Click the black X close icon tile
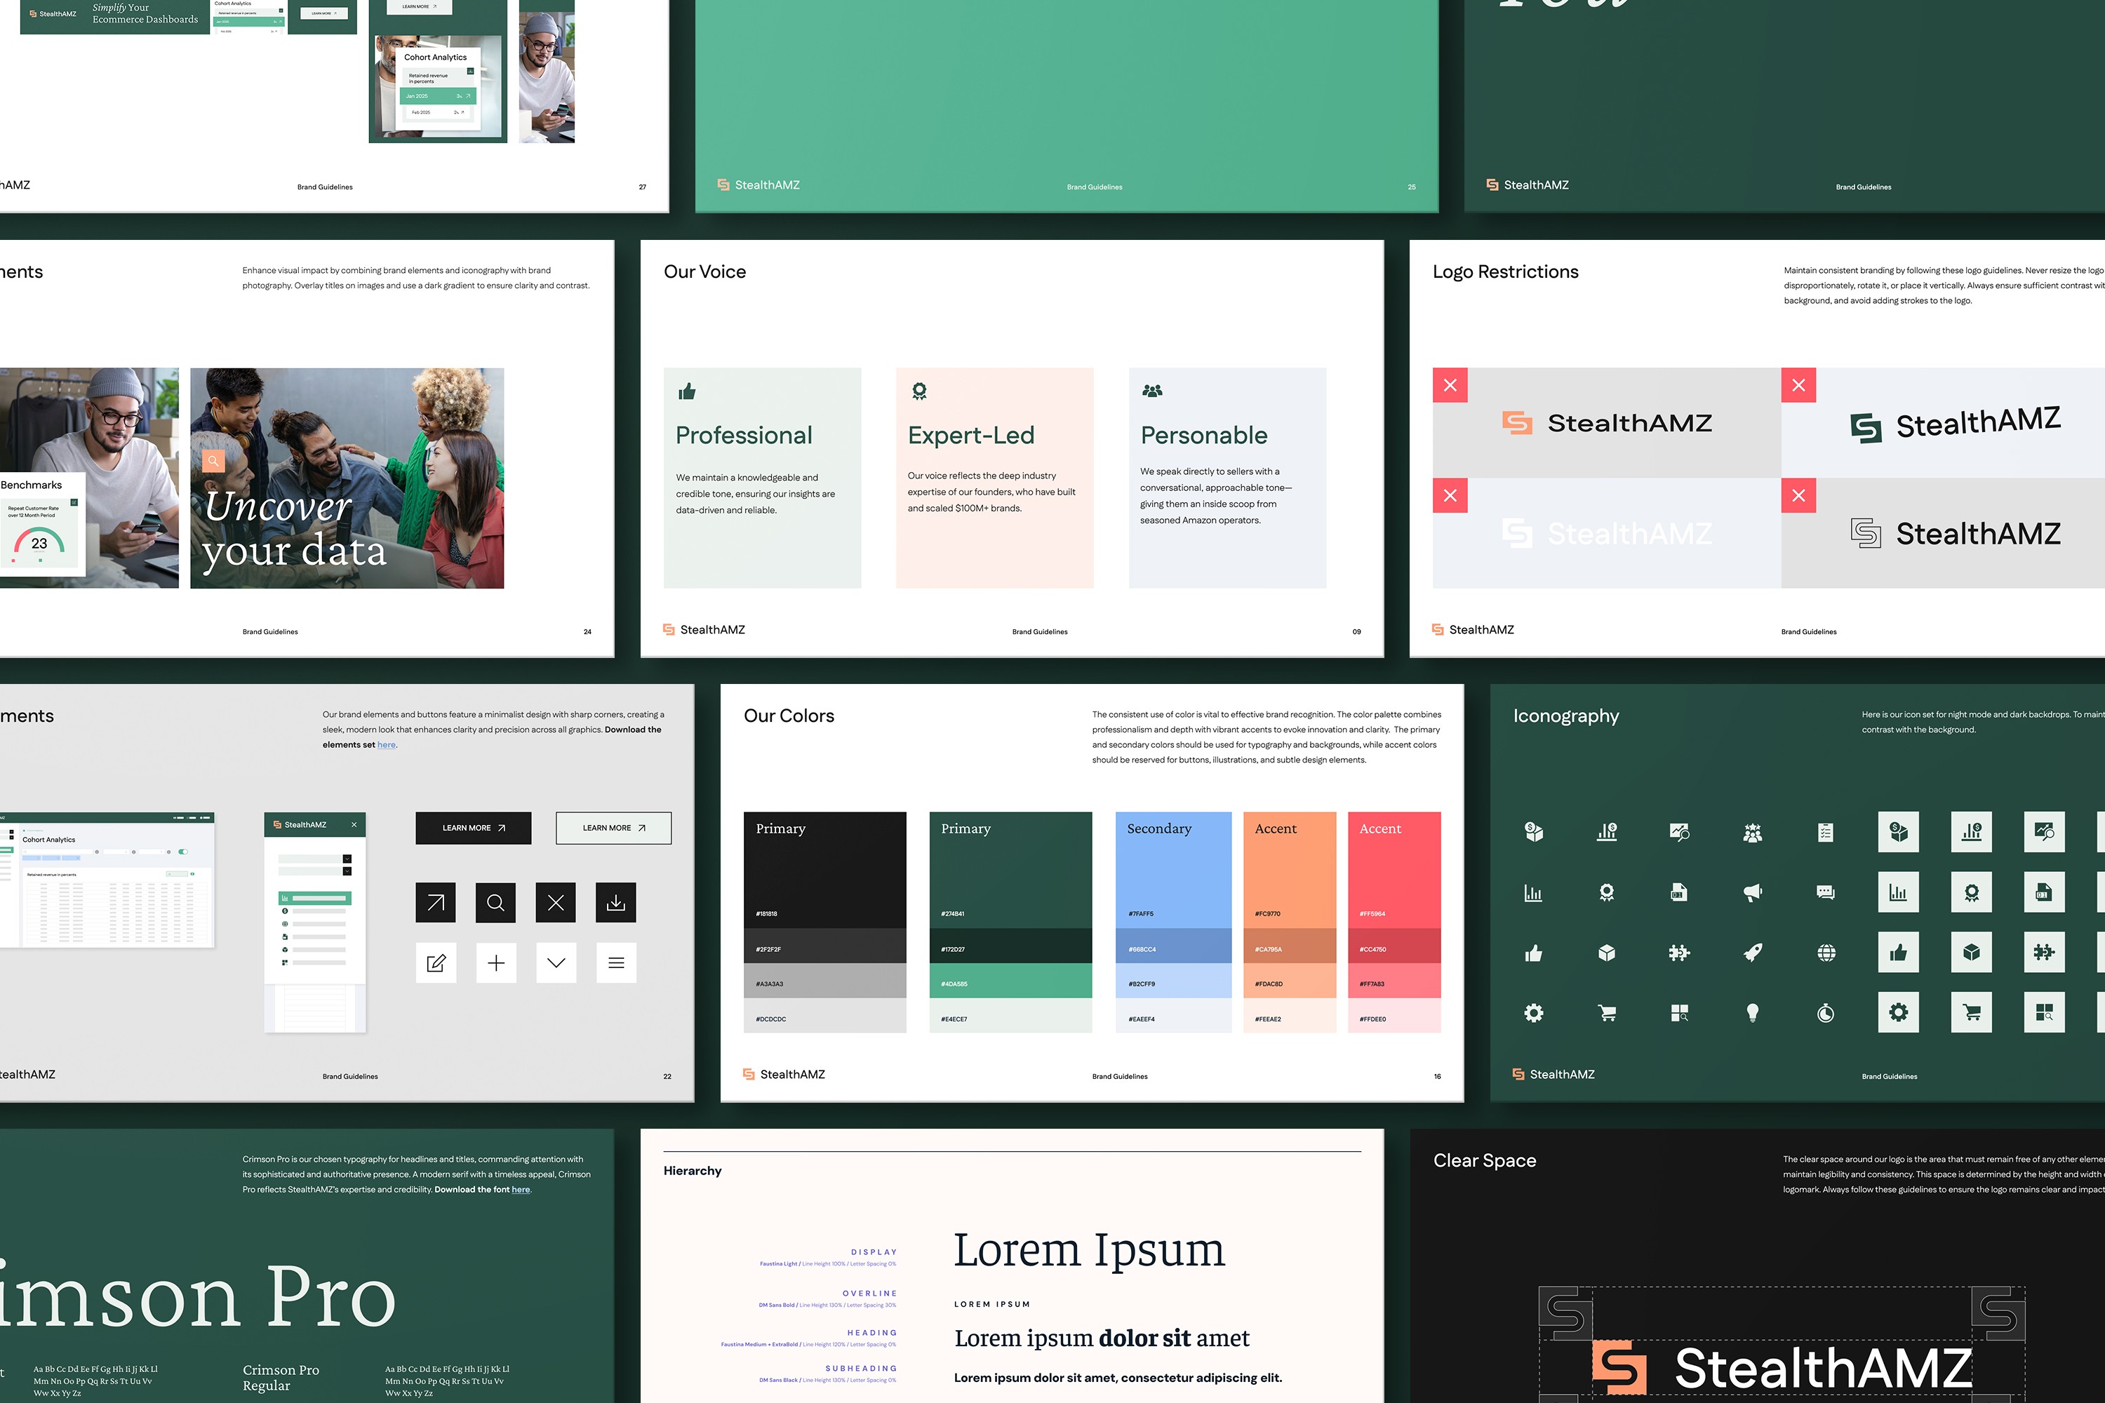This screenshot has width=2105, height=1403. (x=556, y=902)
